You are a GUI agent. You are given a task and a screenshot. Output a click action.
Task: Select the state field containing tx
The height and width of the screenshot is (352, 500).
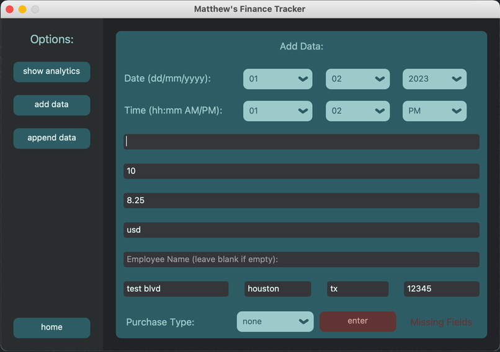[358, 289]
